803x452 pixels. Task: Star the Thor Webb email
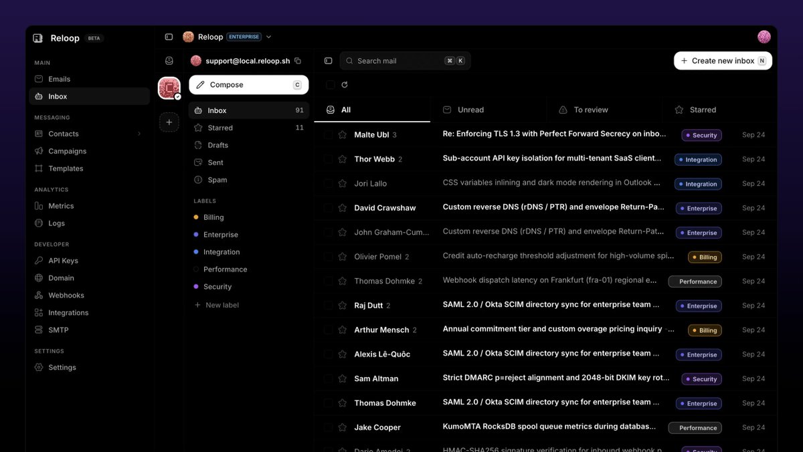coord(343,159)
